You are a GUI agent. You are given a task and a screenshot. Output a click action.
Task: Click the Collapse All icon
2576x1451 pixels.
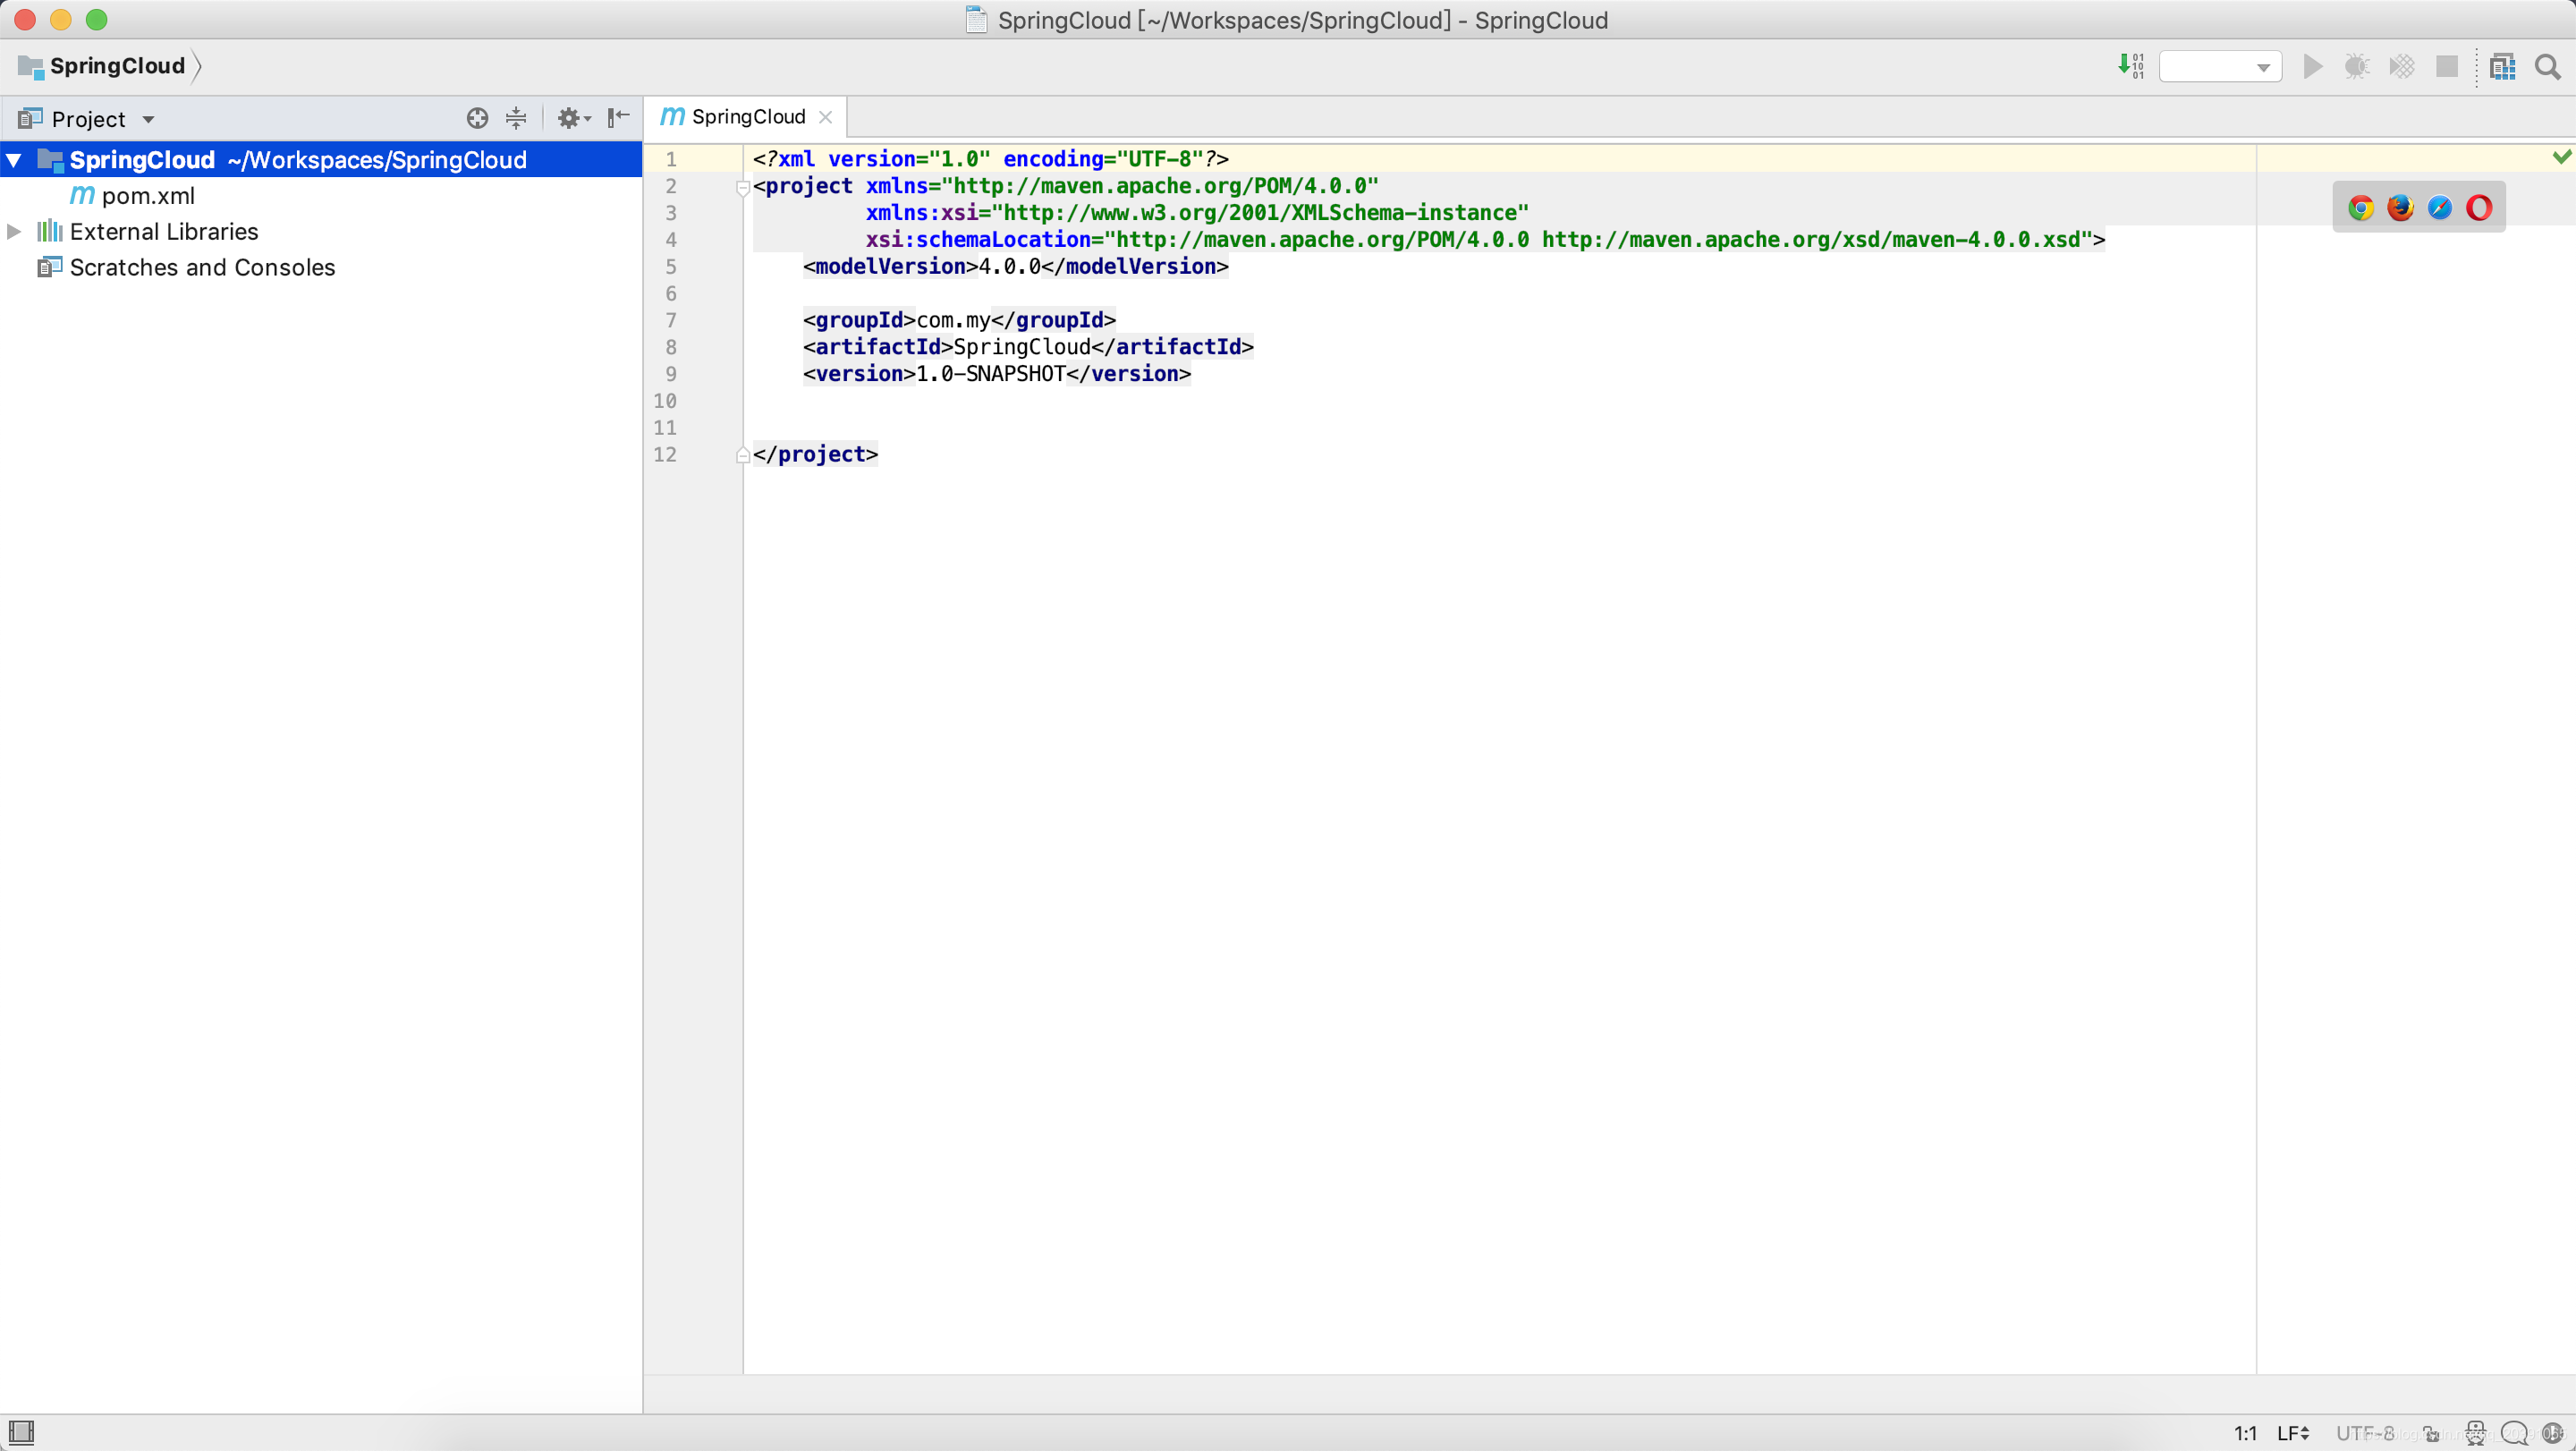click(x=516, y=118)
